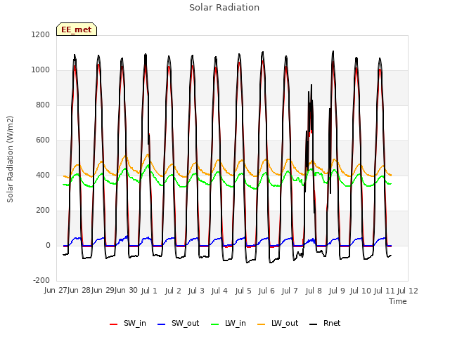Click the orange LW_out legend swatch

point(262,324)
